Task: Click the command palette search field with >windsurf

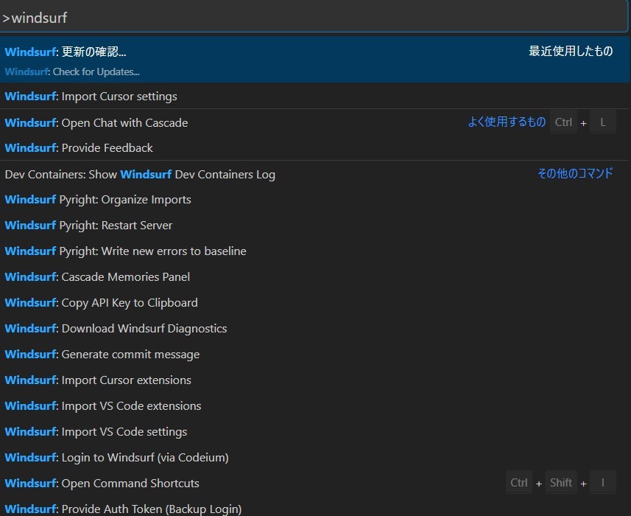Action: coord(314,17)
